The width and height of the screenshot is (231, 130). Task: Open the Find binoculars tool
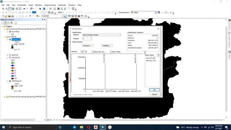point(58,9)
